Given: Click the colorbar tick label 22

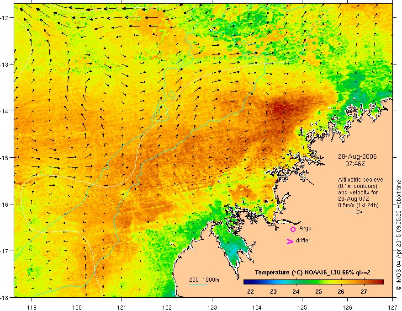Looking at the screenshot, I should click(x=250, y=291).
